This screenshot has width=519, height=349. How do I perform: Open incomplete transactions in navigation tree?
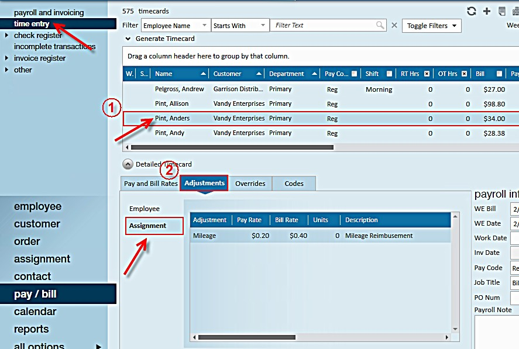tap(54, 46)
